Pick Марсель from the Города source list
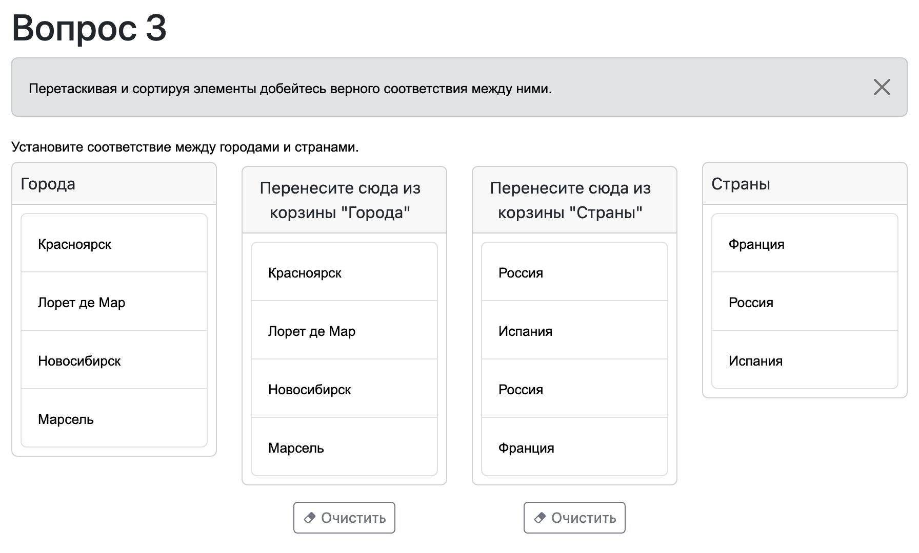Viewport: 919px width, 553px height. [x=114, y=419]
